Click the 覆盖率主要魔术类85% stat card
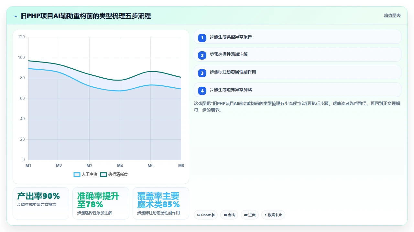Image resolution: width=414 pixels, height=232 pixels. click(161, 203)
